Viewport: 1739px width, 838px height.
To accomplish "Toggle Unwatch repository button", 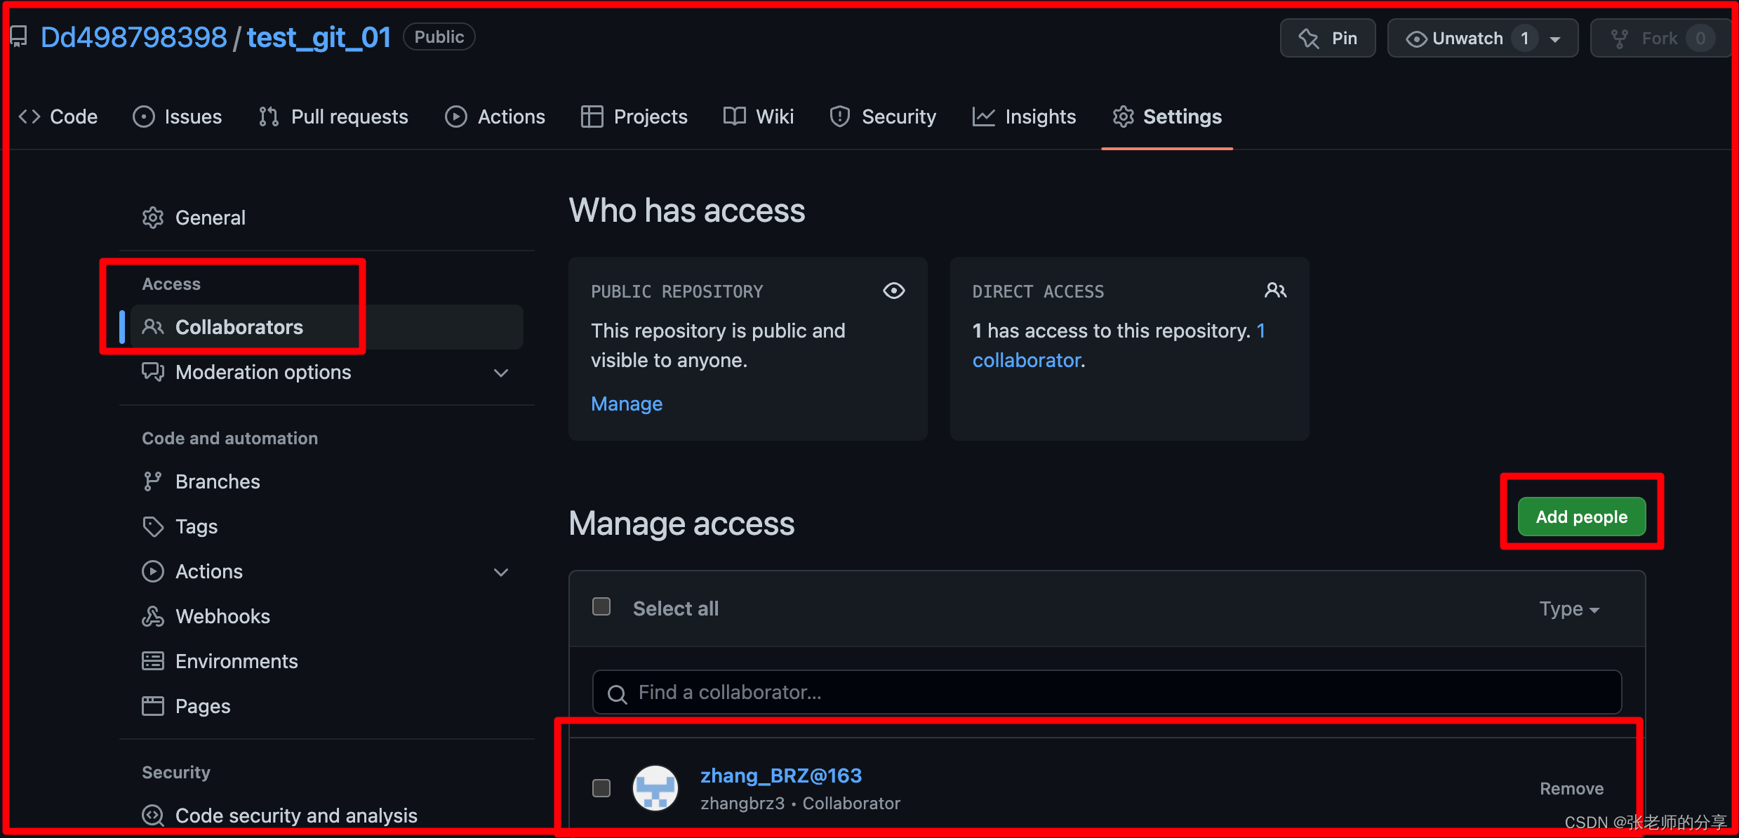I will point(1467,38).
